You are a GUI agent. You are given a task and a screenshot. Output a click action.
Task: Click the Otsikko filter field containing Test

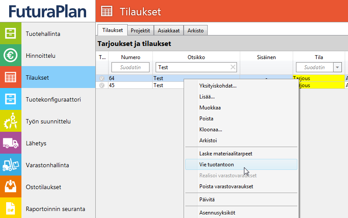pos(196,67)
